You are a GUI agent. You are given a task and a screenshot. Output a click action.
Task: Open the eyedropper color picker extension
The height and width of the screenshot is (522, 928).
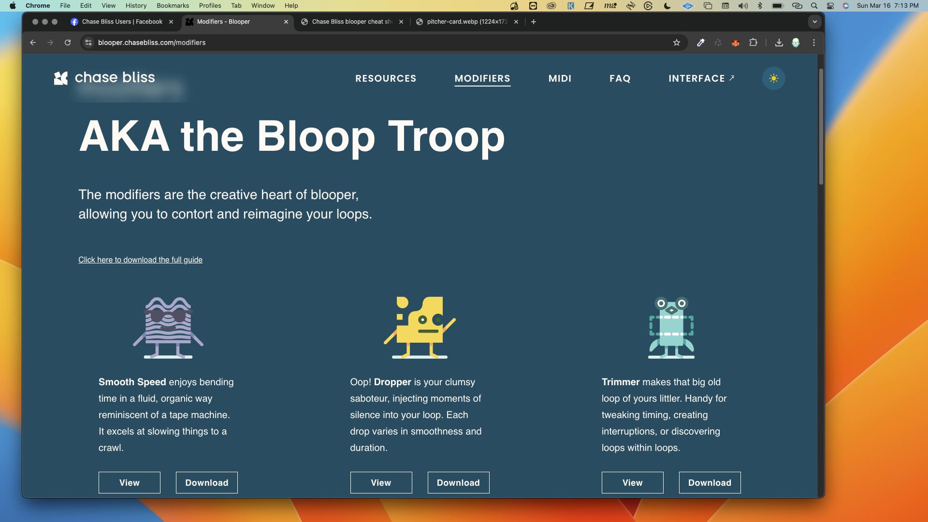[700, 43]
